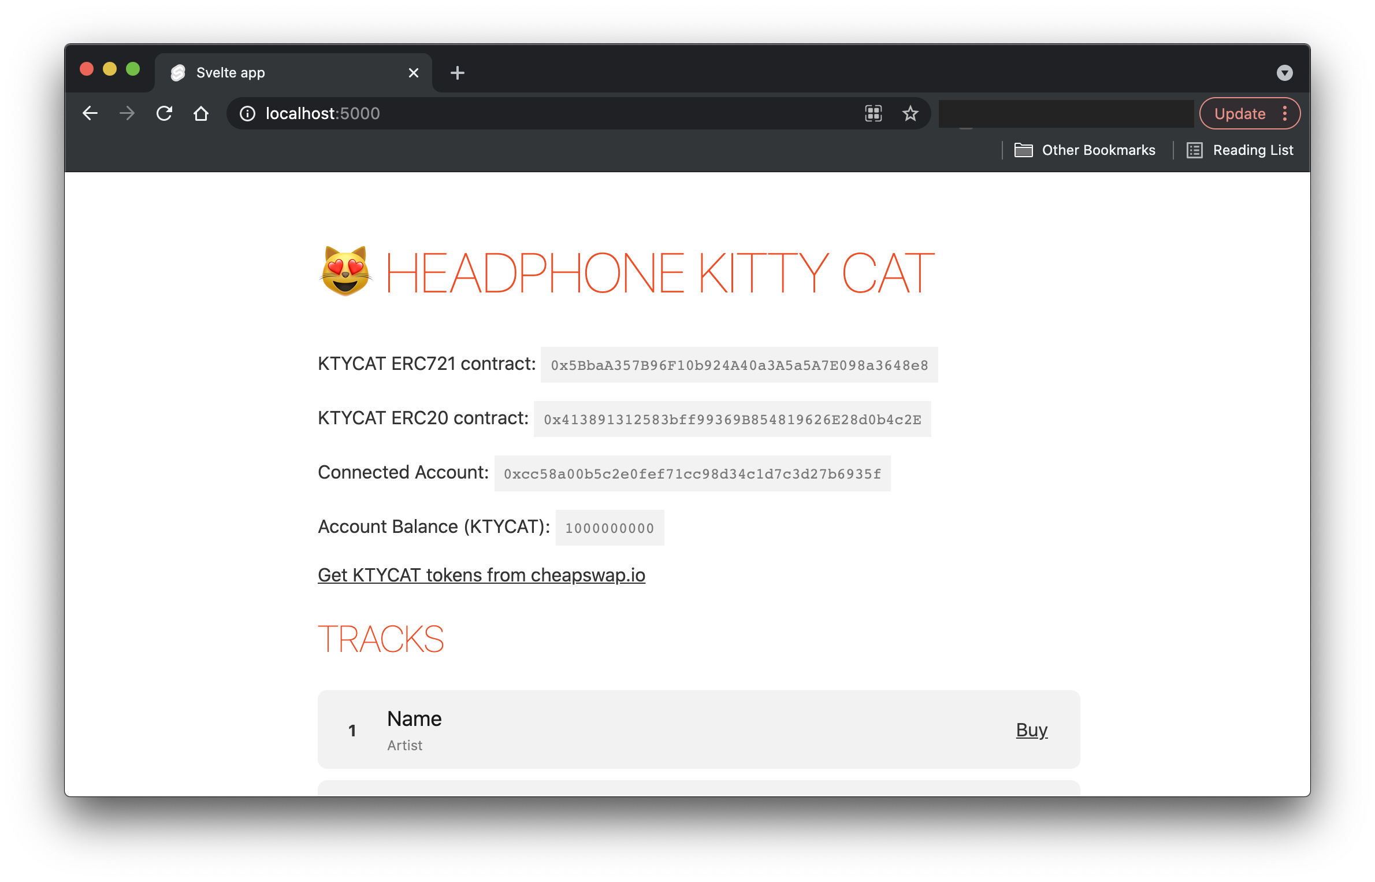Image resolution: width=1375 pixels, height=882 pixels.
Task: Click the page reload icon
Action: (x=164, y=113)
